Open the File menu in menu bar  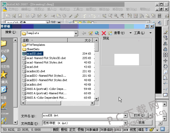tap(13, 9)
